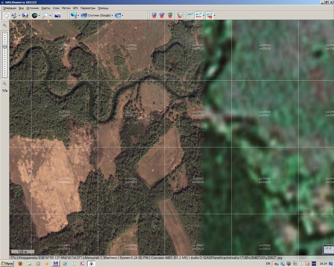Open the Карты menu
The width and height of the screenshot is (334, 267).
(x=46, y=8)
